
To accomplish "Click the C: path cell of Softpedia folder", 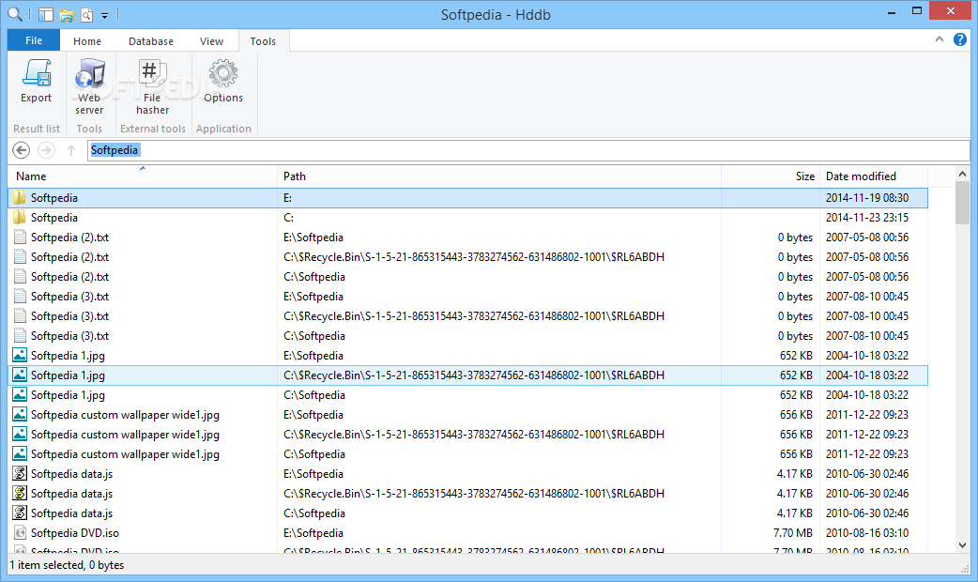I will pyautogui.click(x=288, y=218).
